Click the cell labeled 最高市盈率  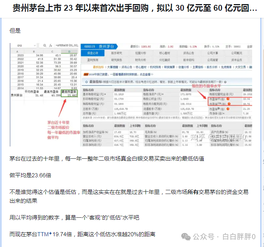51,92
